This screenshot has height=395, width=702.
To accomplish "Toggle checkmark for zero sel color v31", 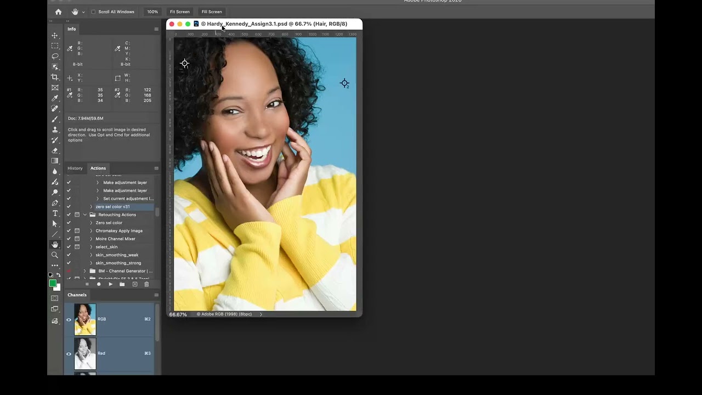I will tap(69, 207).
